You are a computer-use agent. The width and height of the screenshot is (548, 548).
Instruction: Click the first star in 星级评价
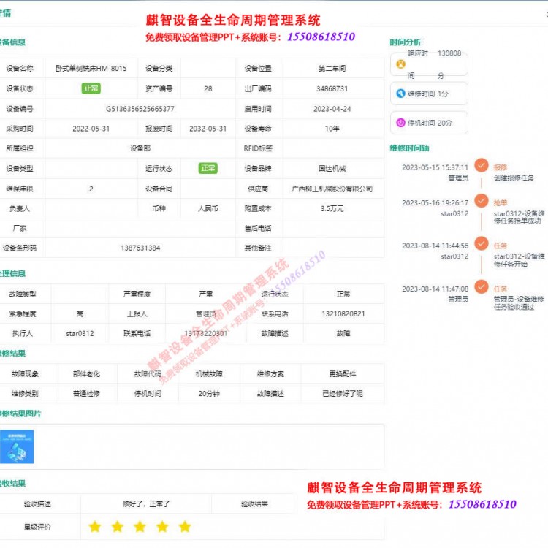(95, 526)
